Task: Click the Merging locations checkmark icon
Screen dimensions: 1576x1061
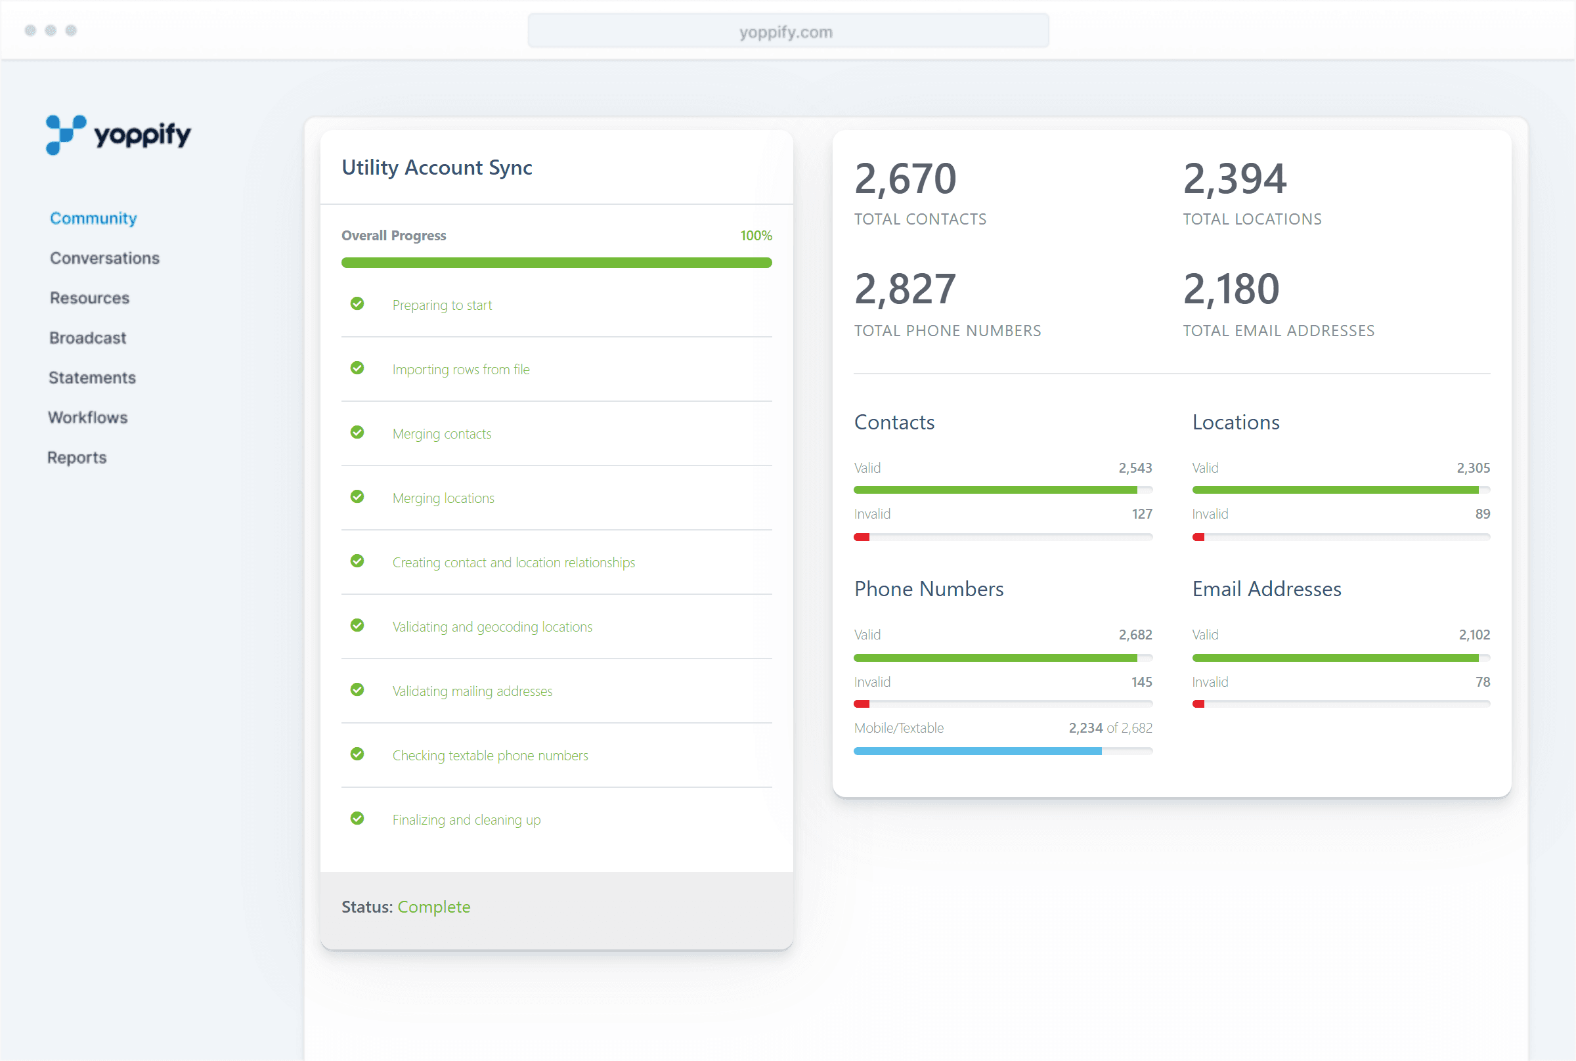Action: pos(357,496)
